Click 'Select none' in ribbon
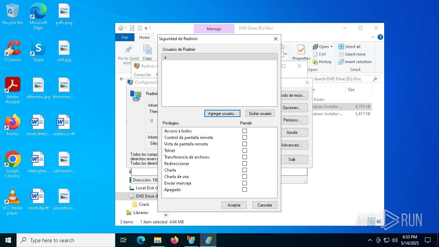Viewport: 439px width, 247px height. [352, 54]
